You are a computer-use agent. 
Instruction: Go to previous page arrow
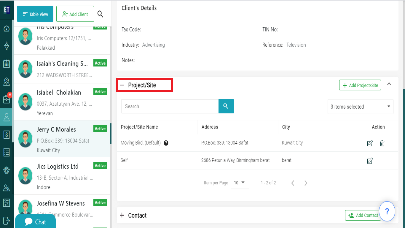tap(293, 183)
